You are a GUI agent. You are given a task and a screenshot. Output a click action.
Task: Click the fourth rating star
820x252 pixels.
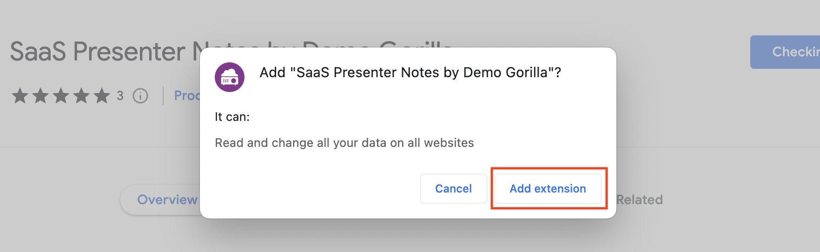pyautogui.click(x=81, y=96)
